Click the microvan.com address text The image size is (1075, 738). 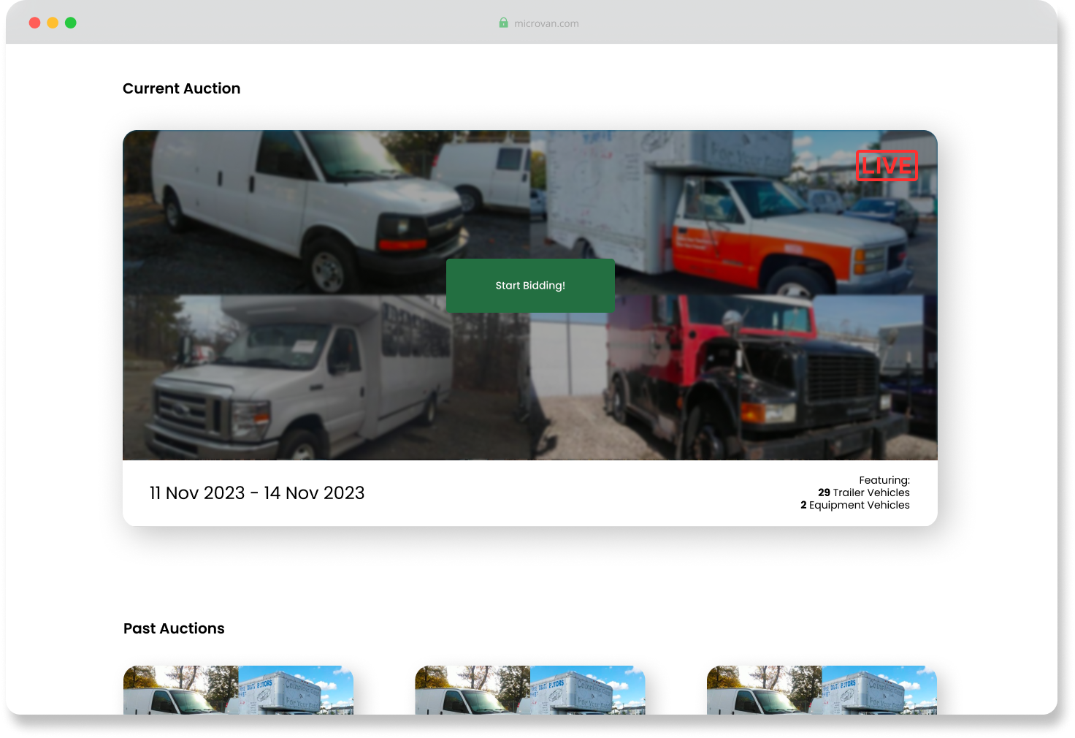tap(546, 23)
